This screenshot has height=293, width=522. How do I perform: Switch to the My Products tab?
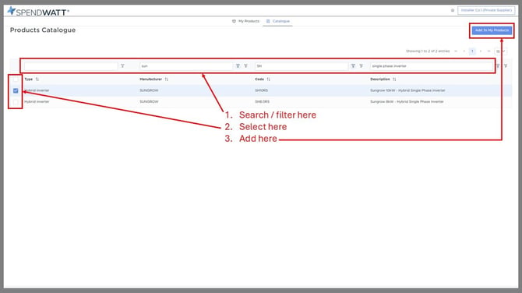(245, 21)
